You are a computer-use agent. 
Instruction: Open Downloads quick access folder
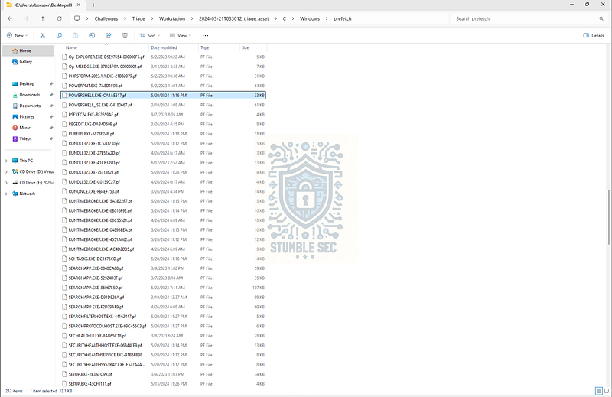28,95
